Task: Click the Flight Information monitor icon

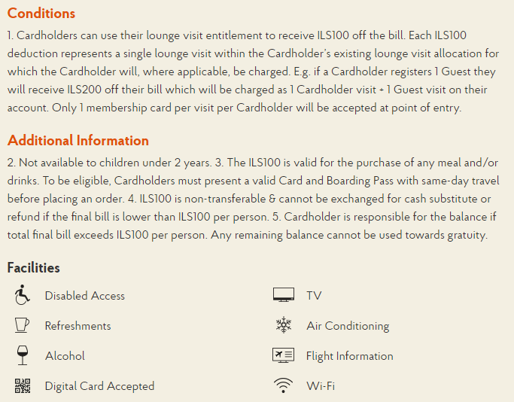Action: pos(283,355)
